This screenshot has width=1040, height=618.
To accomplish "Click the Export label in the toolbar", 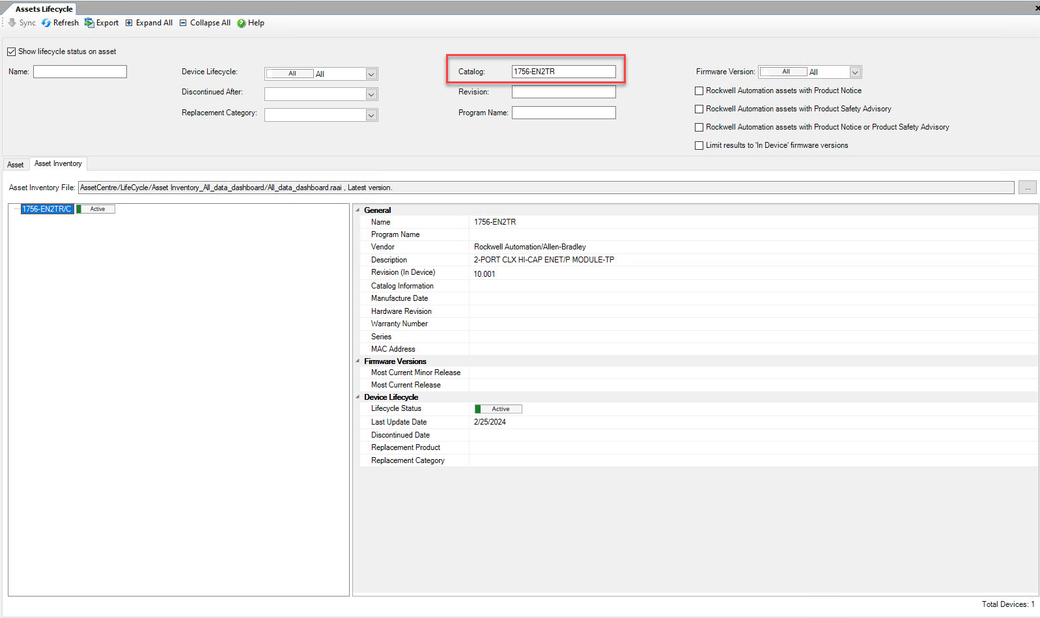I will 107,23.
